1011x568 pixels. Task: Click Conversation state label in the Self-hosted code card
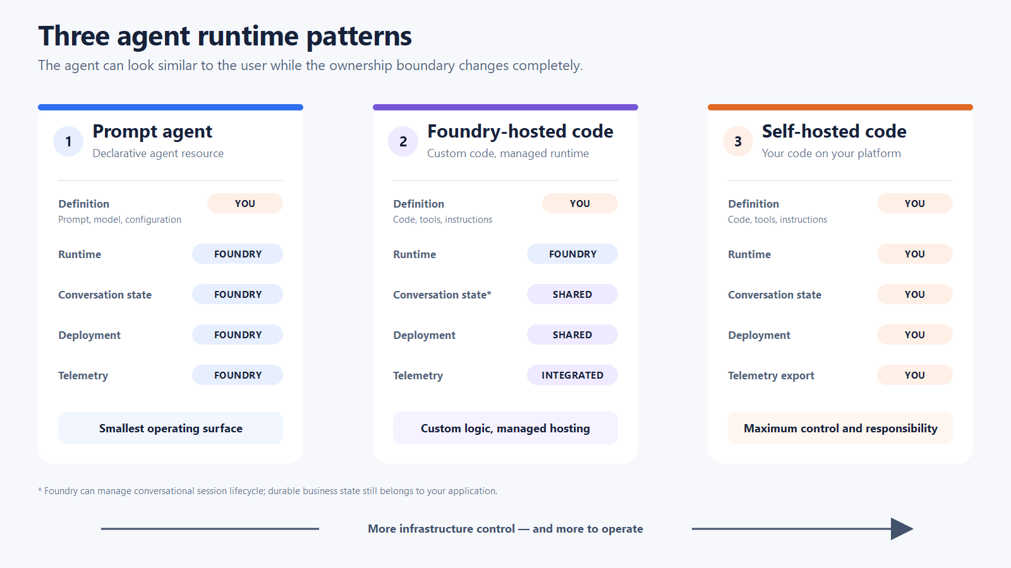(x=775, y=295)
